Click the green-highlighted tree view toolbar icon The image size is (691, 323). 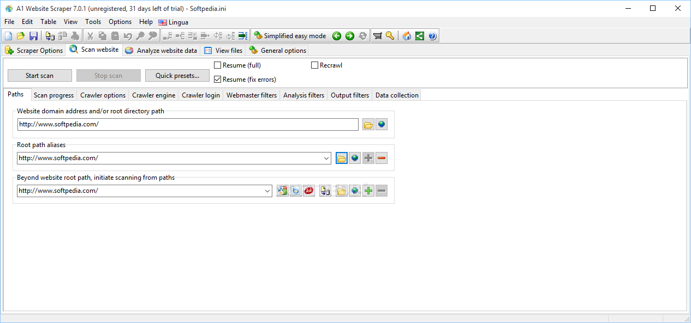click(x=243, y=36)
